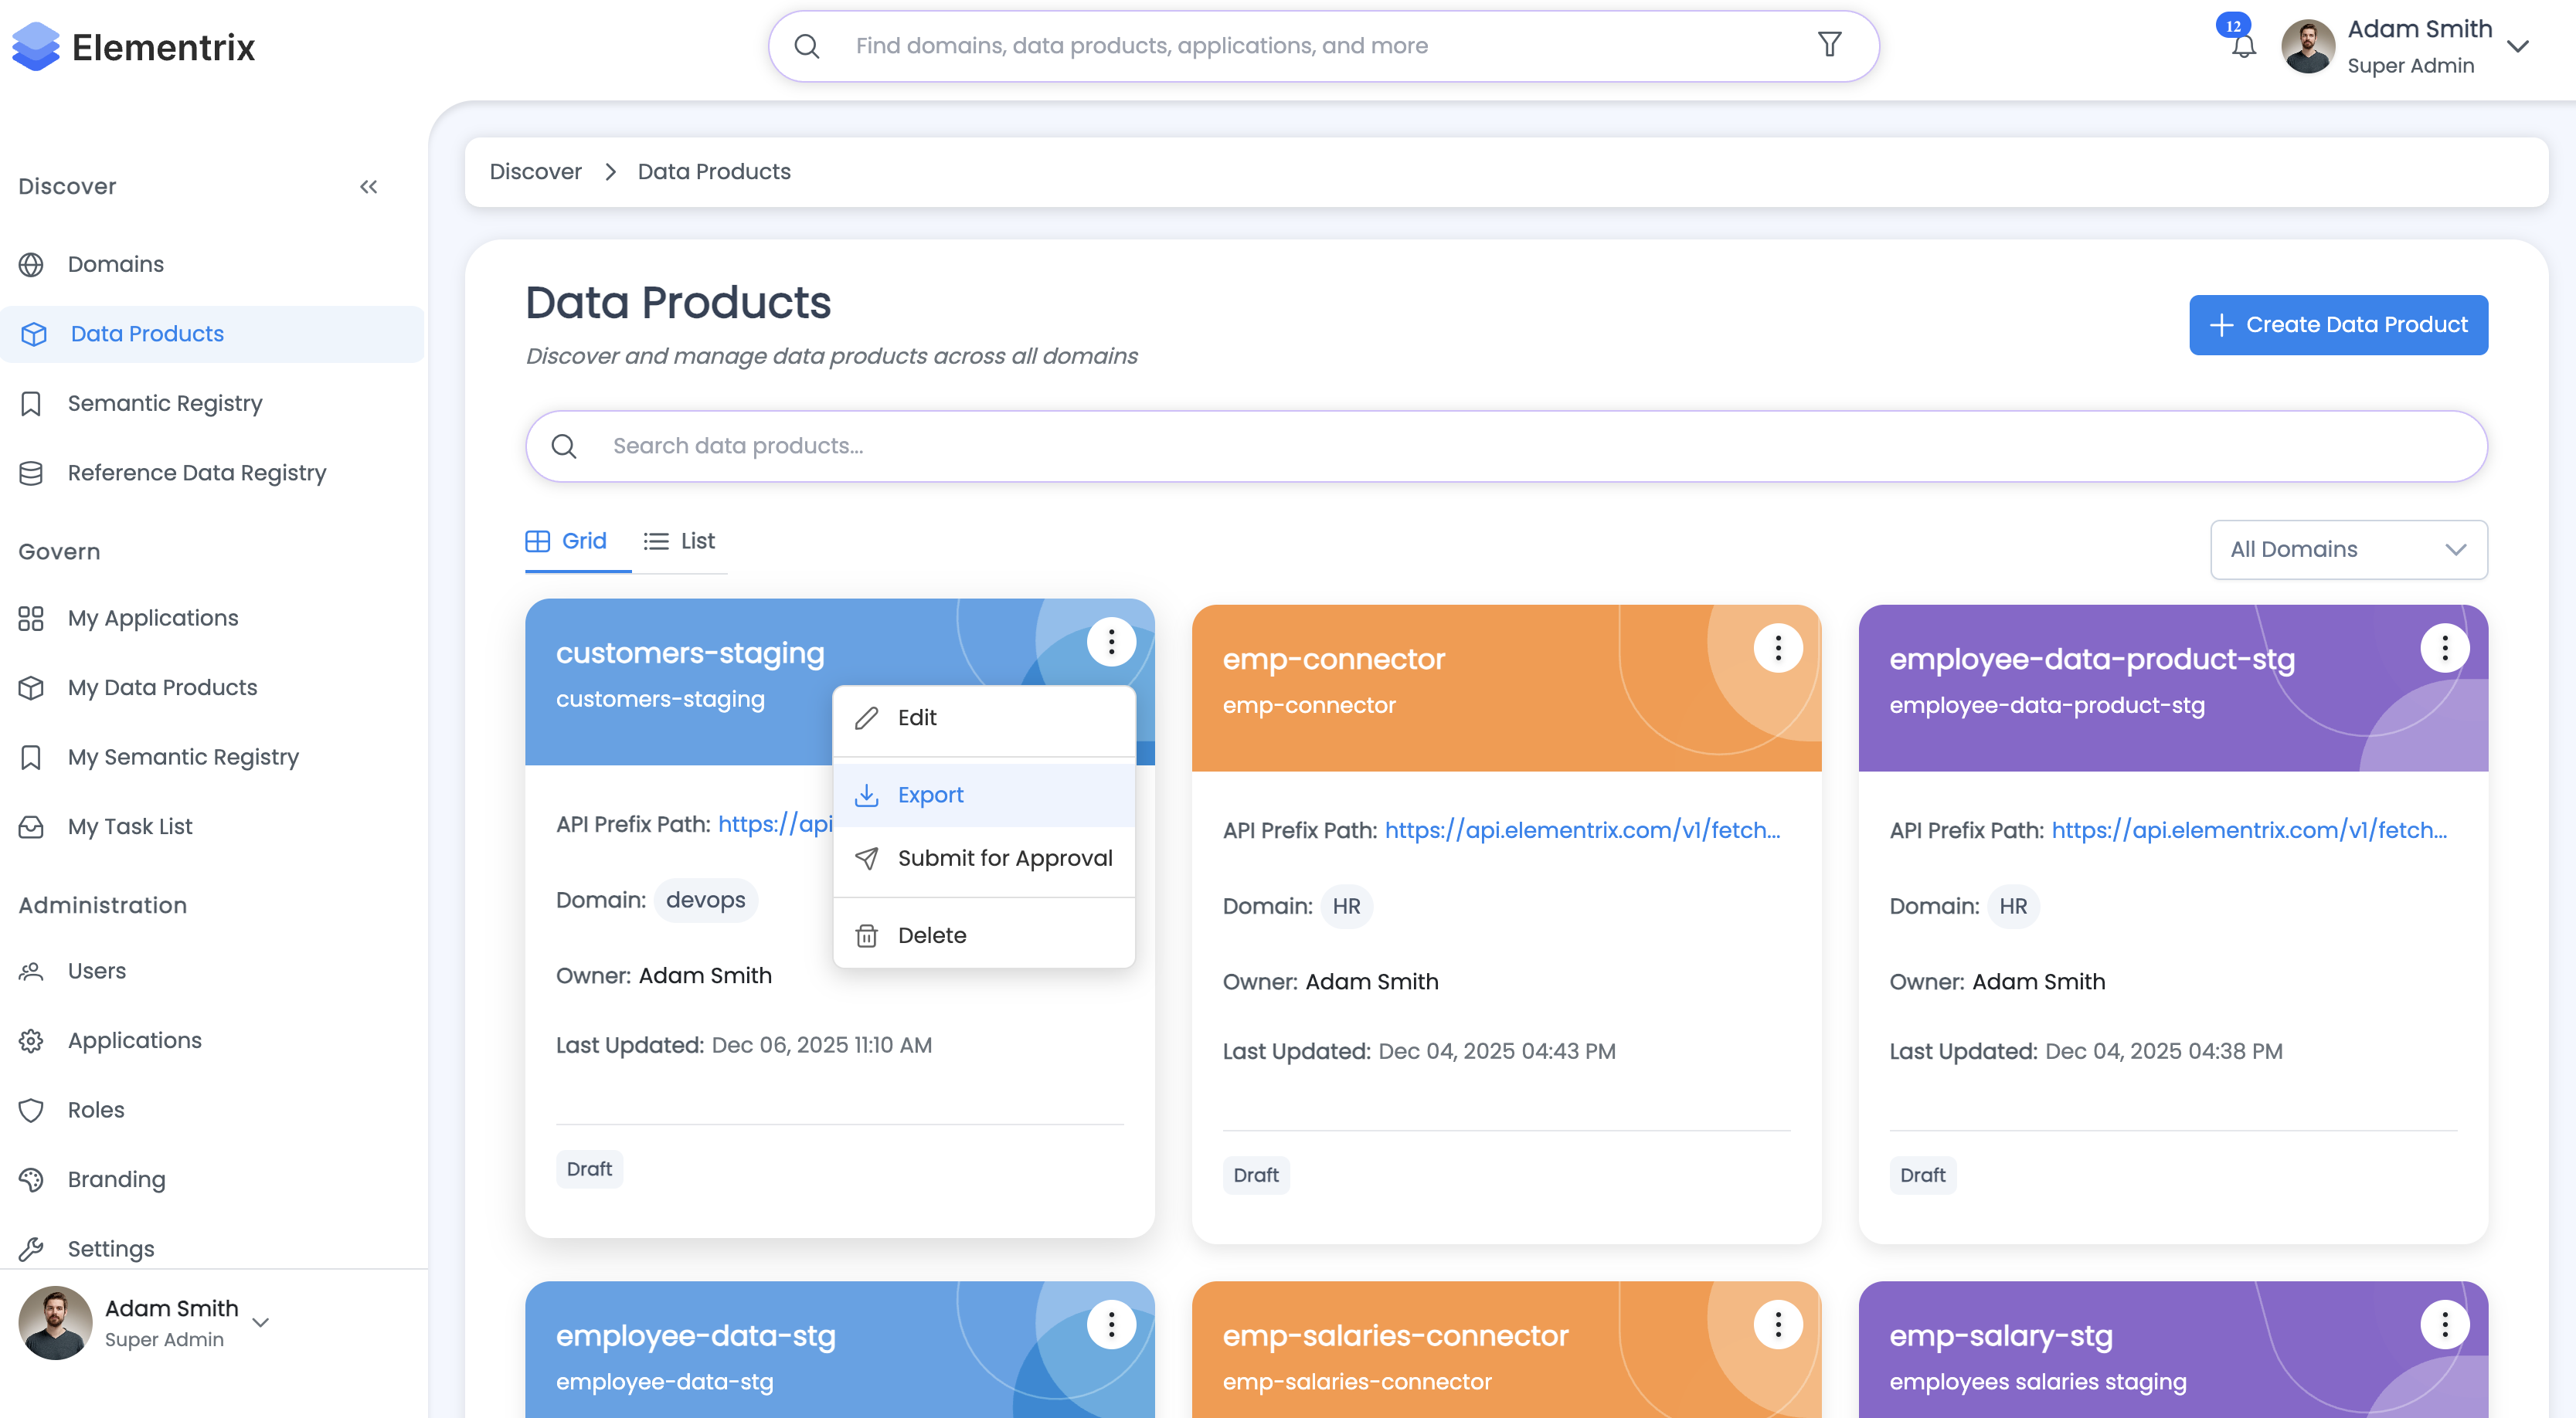Click the Draft status on customers-staging card

click(589, 1169)
